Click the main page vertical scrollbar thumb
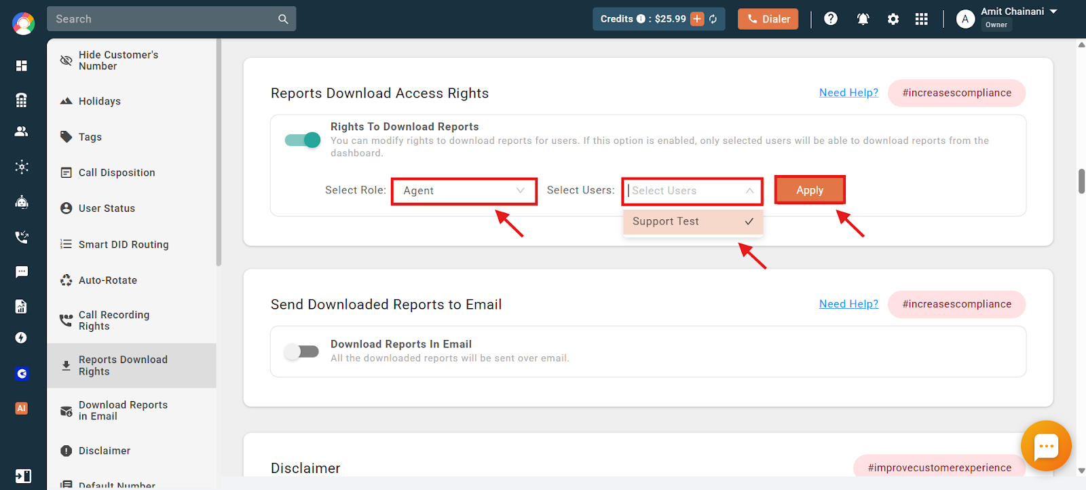The width and height of the screenshot is (1086, 490). point(1081,181)
